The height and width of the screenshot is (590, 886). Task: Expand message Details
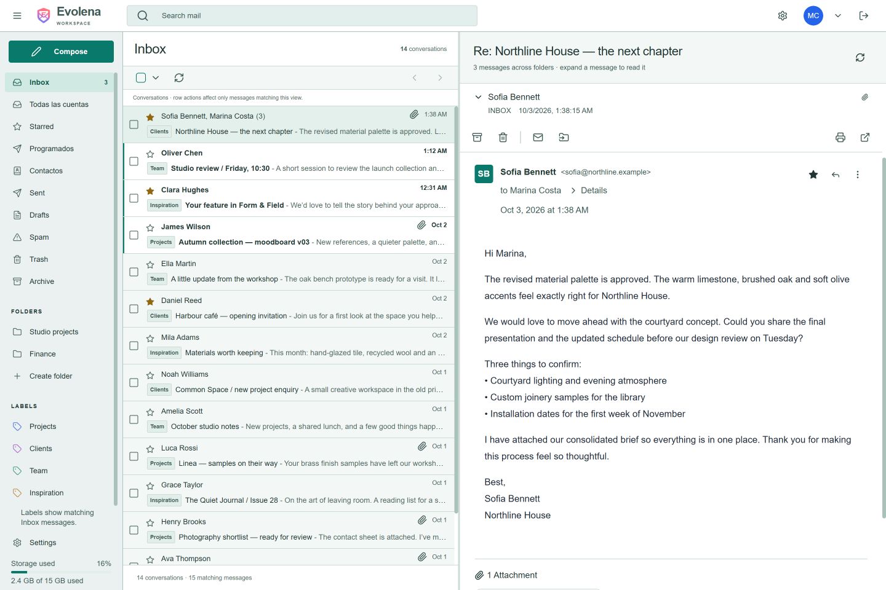pyautogui.click(x=589, y=191)
